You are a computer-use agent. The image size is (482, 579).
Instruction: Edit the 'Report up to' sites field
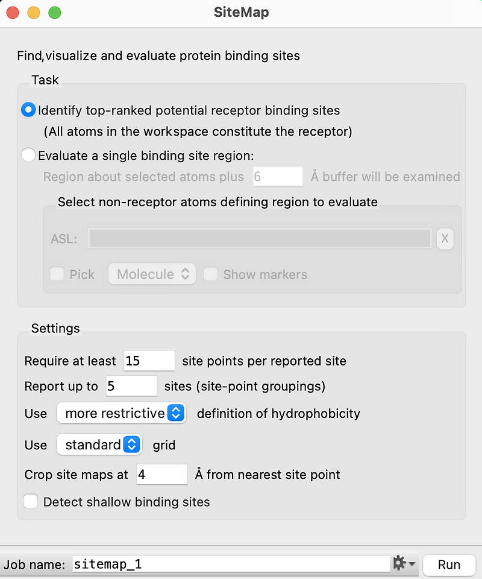pyautogui.click(x=131, y=387)
